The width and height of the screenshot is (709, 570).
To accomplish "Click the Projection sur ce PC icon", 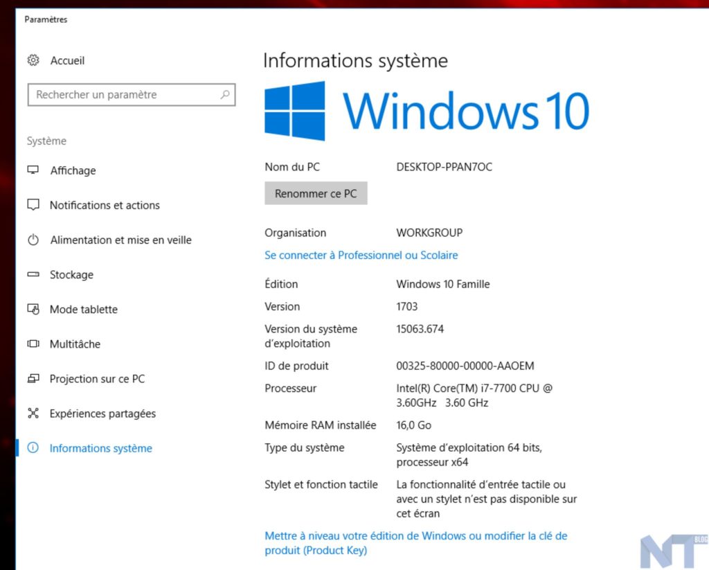I will click(x=33, y=378).
